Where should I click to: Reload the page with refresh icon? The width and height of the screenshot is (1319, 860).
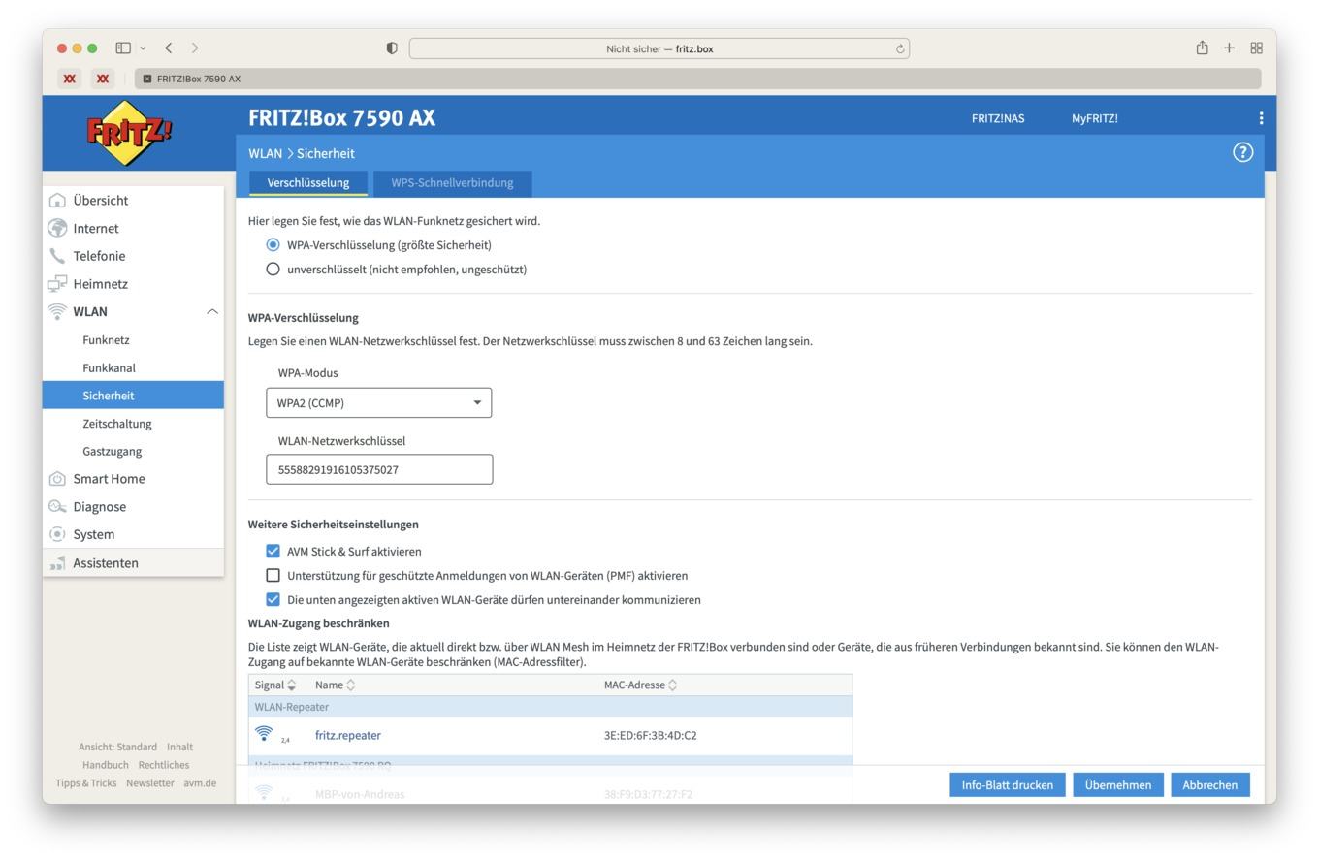900,48
